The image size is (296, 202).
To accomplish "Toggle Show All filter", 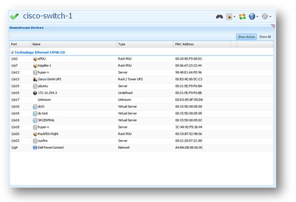I will point(265,37).
